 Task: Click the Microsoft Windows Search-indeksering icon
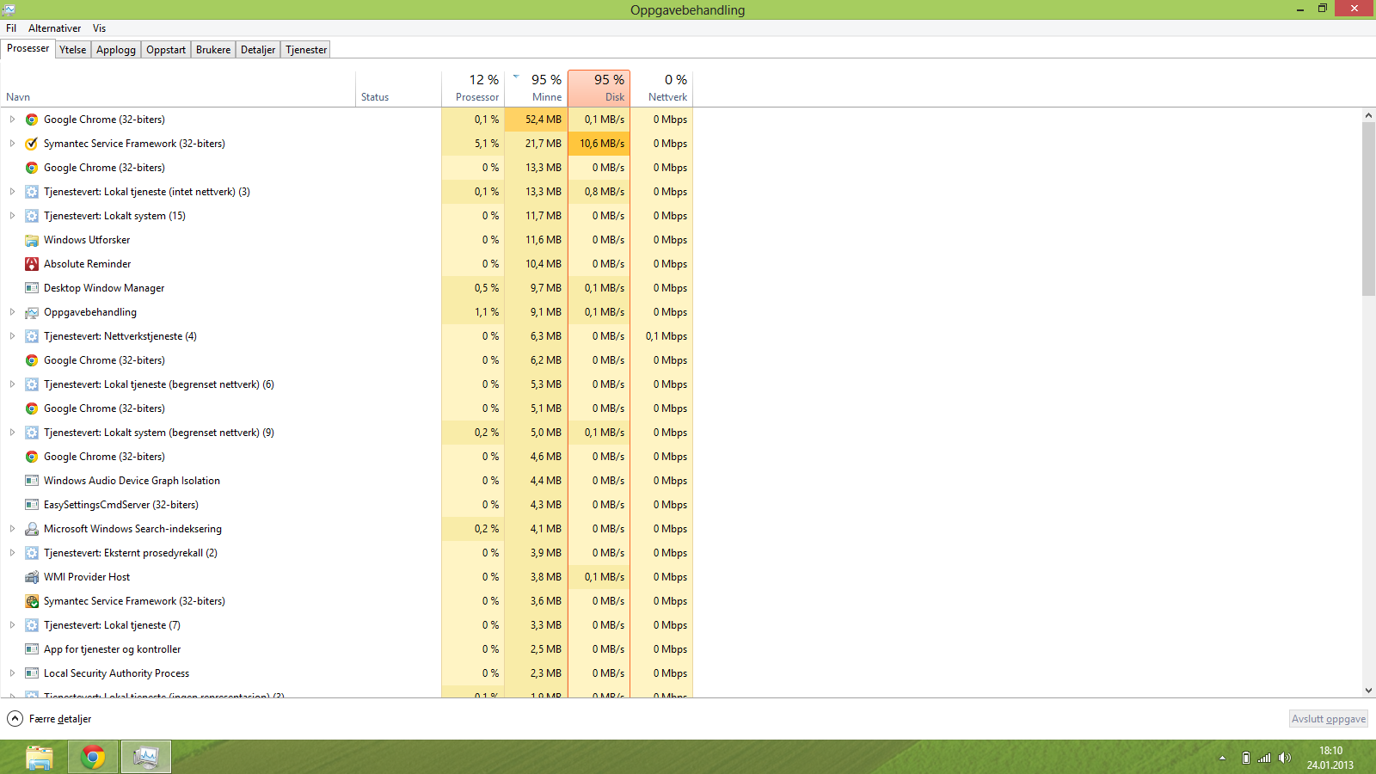pos(32,529)
